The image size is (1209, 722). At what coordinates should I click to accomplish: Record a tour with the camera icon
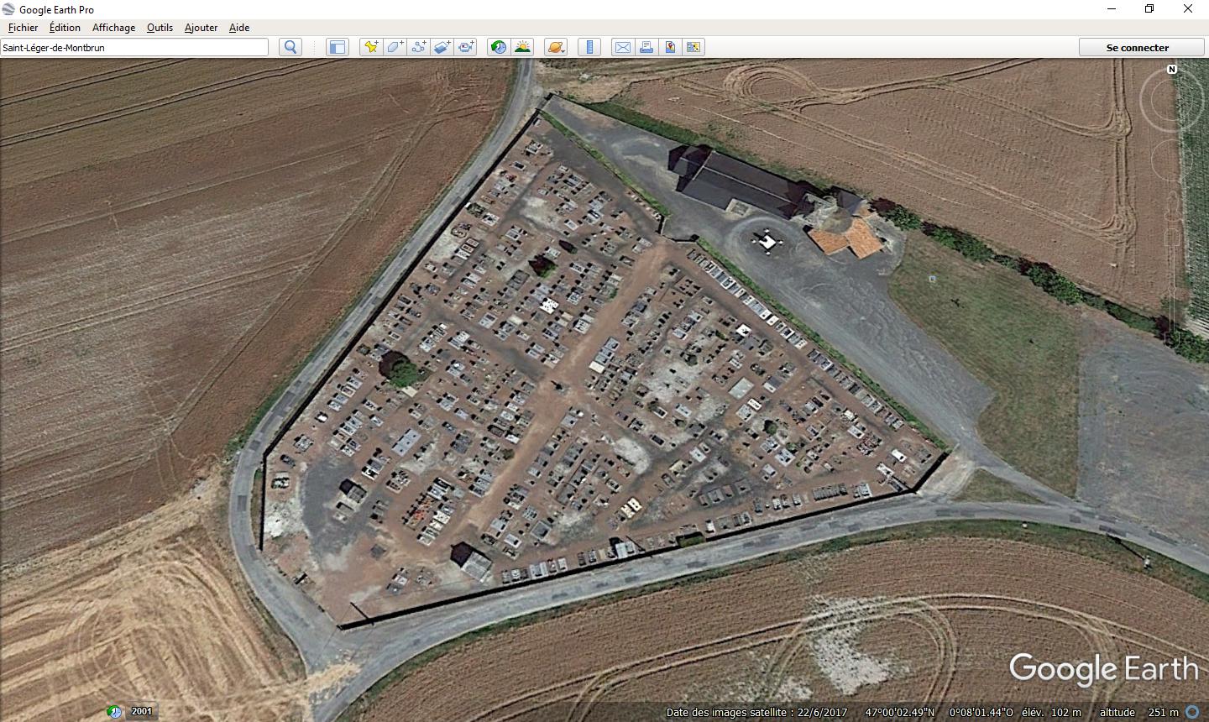pos(466,47)
